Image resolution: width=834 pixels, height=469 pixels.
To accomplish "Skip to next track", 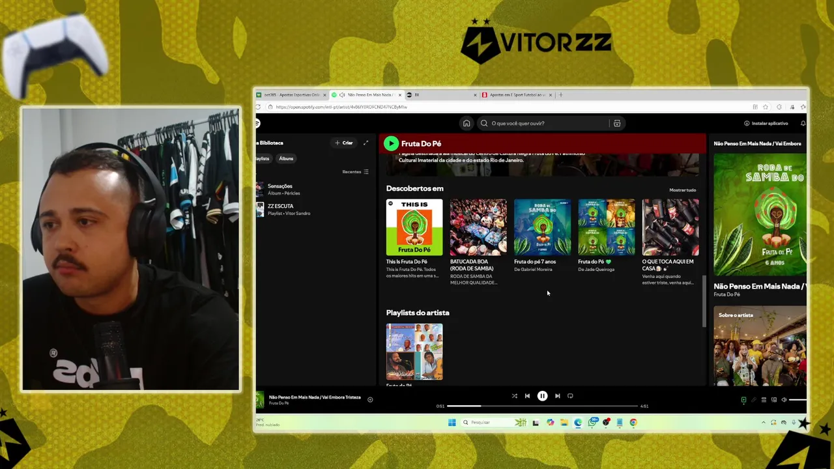I will click(557, 396).
